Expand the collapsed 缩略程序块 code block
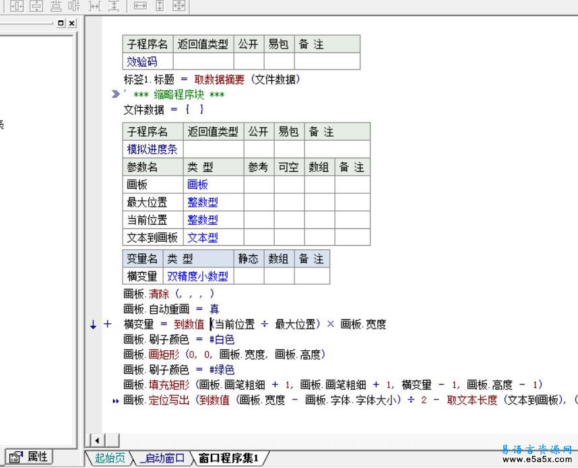This screenshot has height=468, width=578. pos(115,94)
